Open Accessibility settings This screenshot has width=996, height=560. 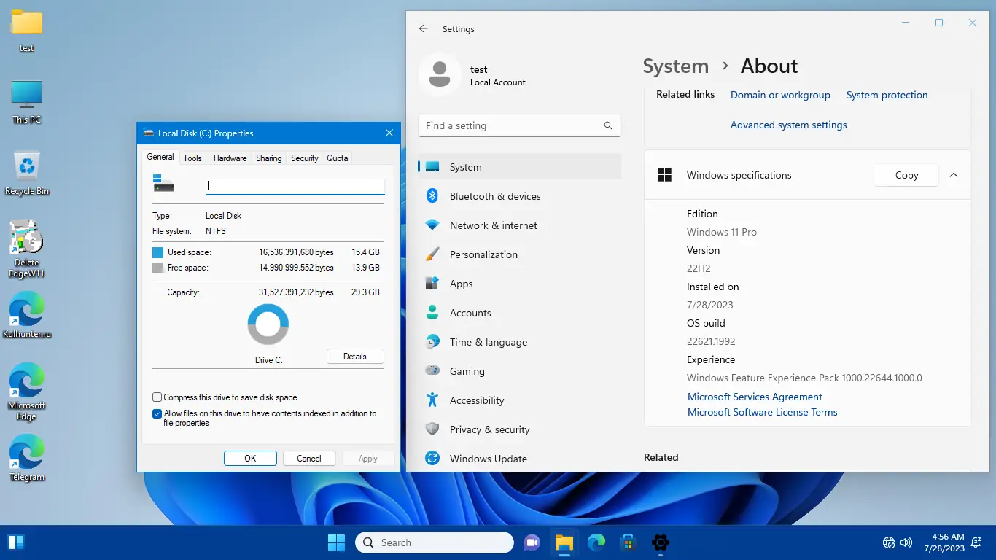[476, 400]
